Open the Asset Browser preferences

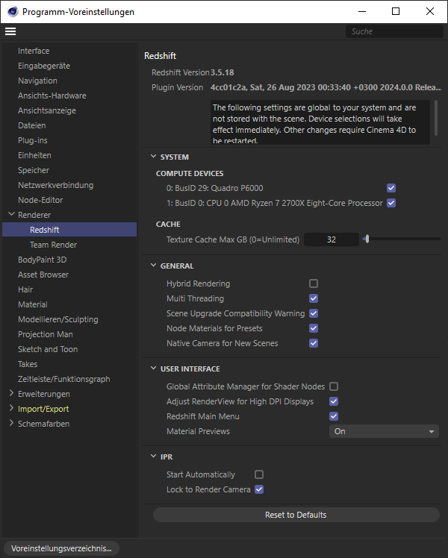[43, 275]
